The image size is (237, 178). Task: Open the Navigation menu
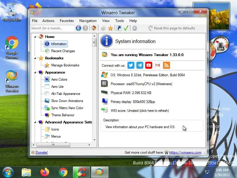(88, 21)
